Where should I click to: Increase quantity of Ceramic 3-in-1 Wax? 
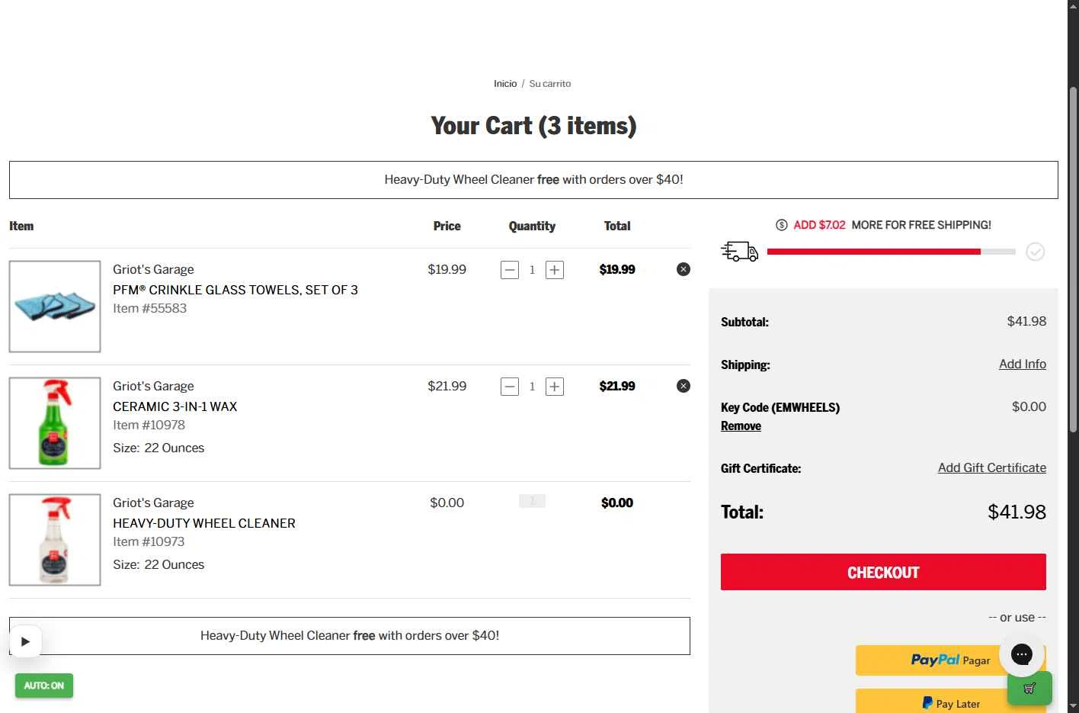pos(555,387)
